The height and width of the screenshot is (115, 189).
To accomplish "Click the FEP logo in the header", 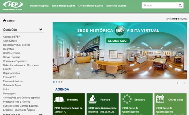I will point(13,5).
